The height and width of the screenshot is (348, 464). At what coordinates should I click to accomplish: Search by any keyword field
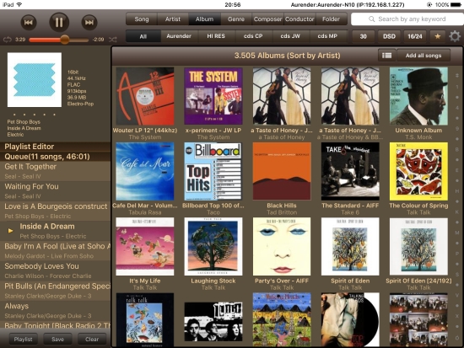pos(407,19)
